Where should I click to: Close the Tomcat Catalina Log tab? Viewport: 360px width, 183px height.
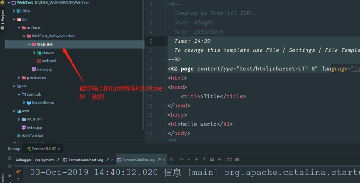coord(164,160)
